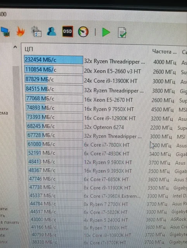Click the flame stability test icon
The height and width of the screenshot is (248, 187).
pyautogui.click(x=21, y=31)
